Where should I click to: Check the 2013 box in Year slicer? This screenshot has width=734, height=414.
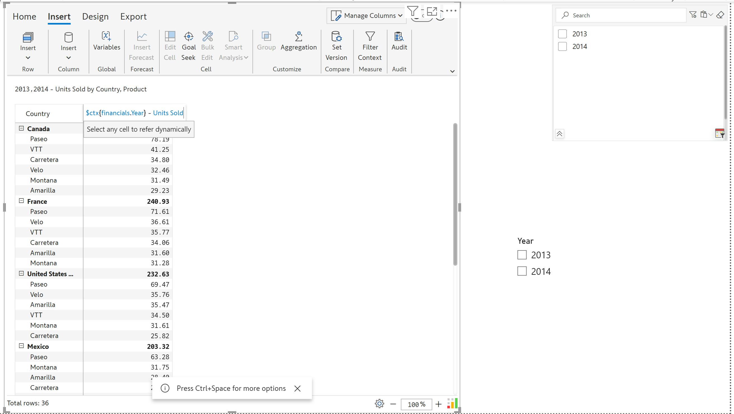[522, 255]
